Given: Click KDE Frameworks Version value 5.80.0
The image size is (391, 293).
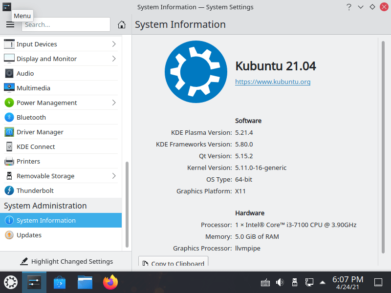Looking at the screenshot, I should coord(244,144).
